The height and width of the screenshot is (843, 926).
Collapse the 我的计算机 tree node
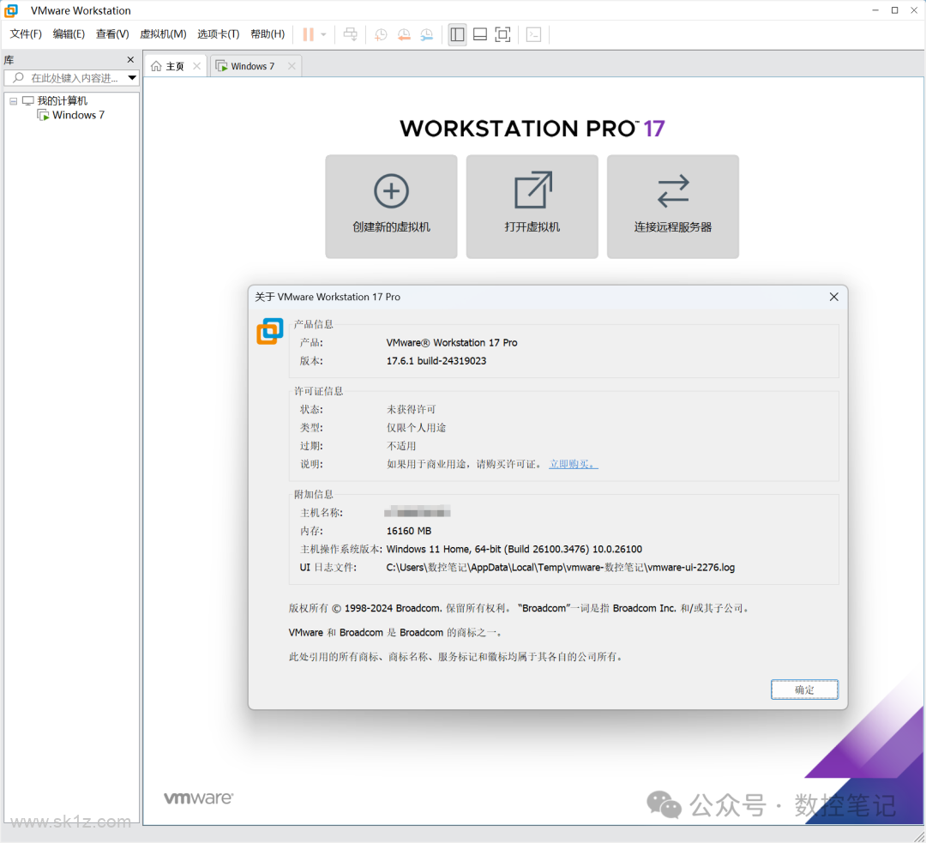(x=14, y=101)
